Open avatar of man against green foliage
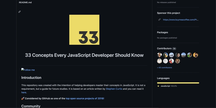The width and height of the screenshot is (216, 108). (190, 55)
